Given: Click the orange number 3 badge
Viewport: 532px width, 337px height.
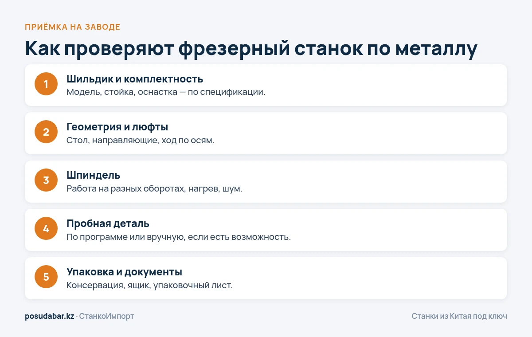Looking at the screenshot, I should click(46, 180).
